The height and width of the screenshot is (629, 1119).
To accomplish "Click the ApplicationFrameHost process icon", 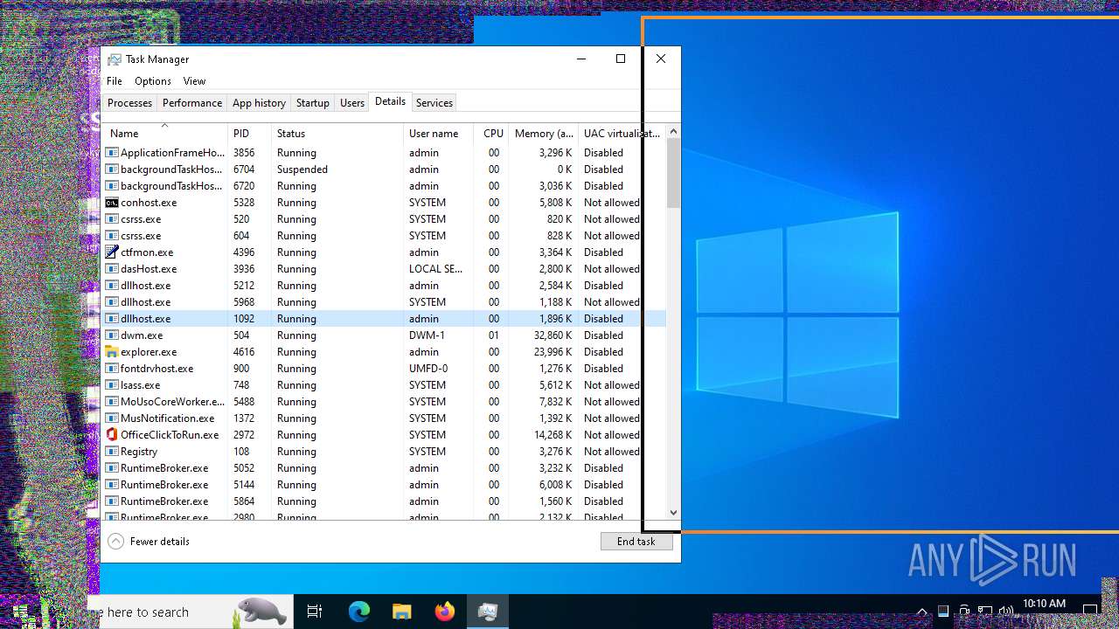I will click(112, 153).
